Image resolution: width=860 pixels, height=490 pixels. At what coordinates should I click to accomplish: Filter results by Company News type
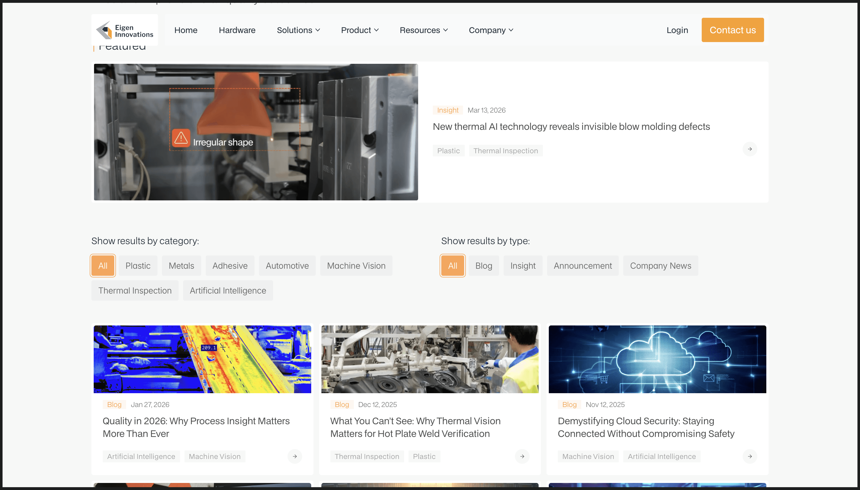coord(660,266)
